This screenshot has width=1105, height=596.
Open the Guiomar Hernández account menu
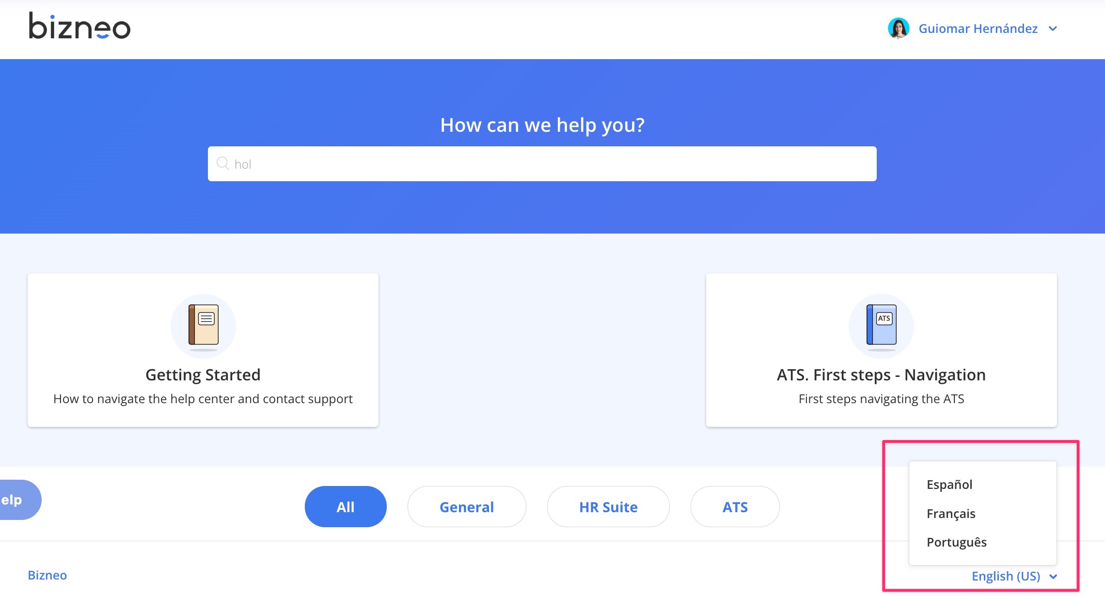tap(978, 29)
